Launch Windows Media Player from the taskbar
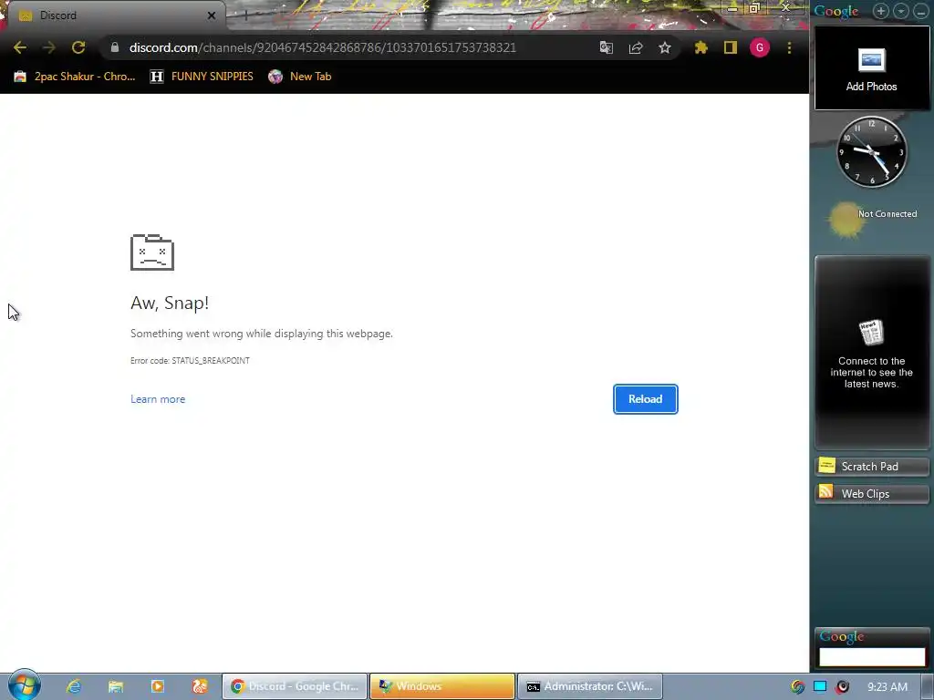934x700 pixels. (x=158, y=686)
